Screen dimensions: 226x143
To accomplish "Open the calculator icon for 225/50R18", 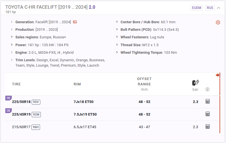I will (x=208, y=101).
